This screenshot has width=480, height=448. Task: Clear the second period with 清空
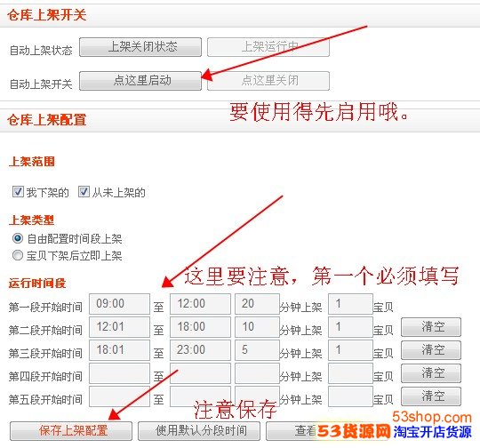pyautogui.click(x=431, y=327)
